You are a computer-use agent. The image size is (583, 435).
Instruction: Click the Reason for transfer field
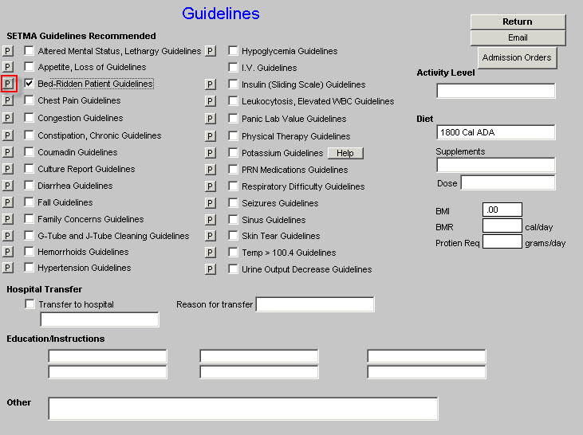click(x=315, y=304)
